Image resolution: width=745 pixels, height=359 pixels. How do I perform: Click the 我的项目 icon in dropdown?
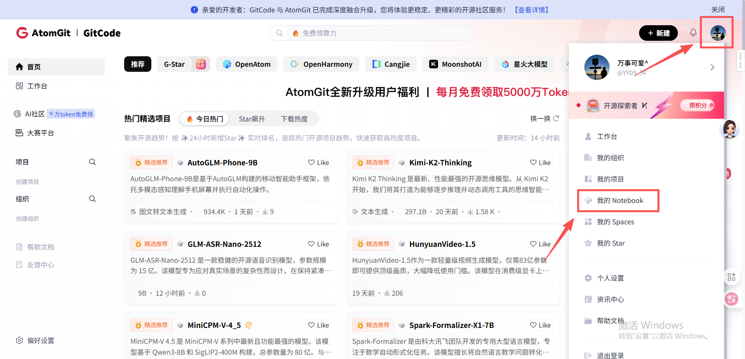(x=588, y=179)
